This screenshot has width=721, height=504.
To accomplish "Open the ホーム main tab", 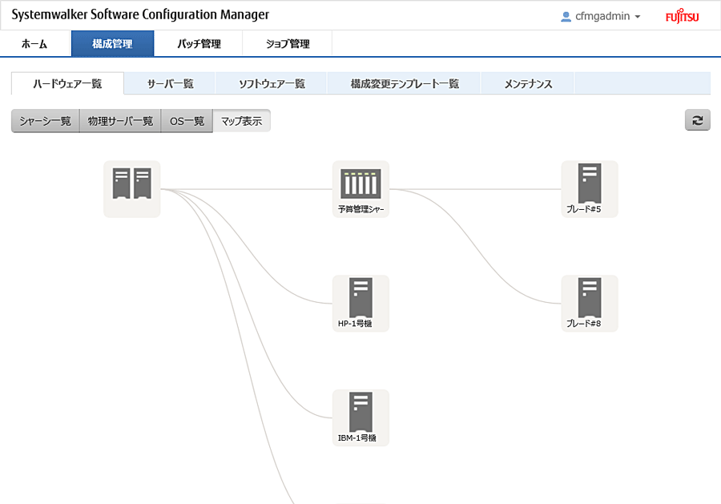I will click(x=34, y=44).
